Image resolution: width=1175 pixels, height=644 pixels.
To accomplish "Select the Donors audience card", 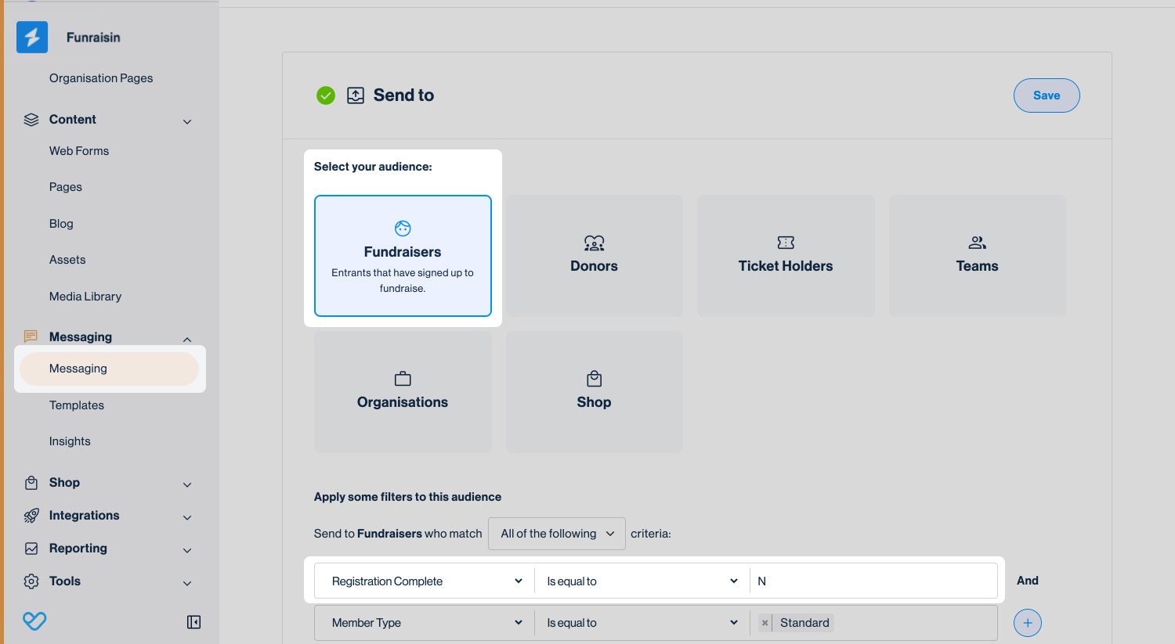I will (594, 256).
